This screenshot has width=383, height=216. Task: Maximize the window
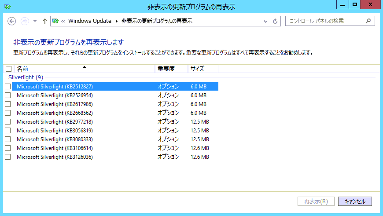coord(355,5)
